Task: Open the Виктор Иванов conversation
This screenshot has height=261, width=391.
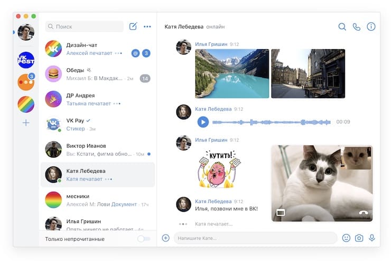Action: pos(98,150)
